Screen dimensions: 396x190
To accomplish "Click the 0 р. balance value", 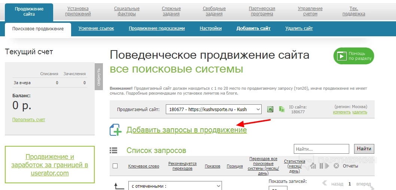I will [x=22, y=105].
